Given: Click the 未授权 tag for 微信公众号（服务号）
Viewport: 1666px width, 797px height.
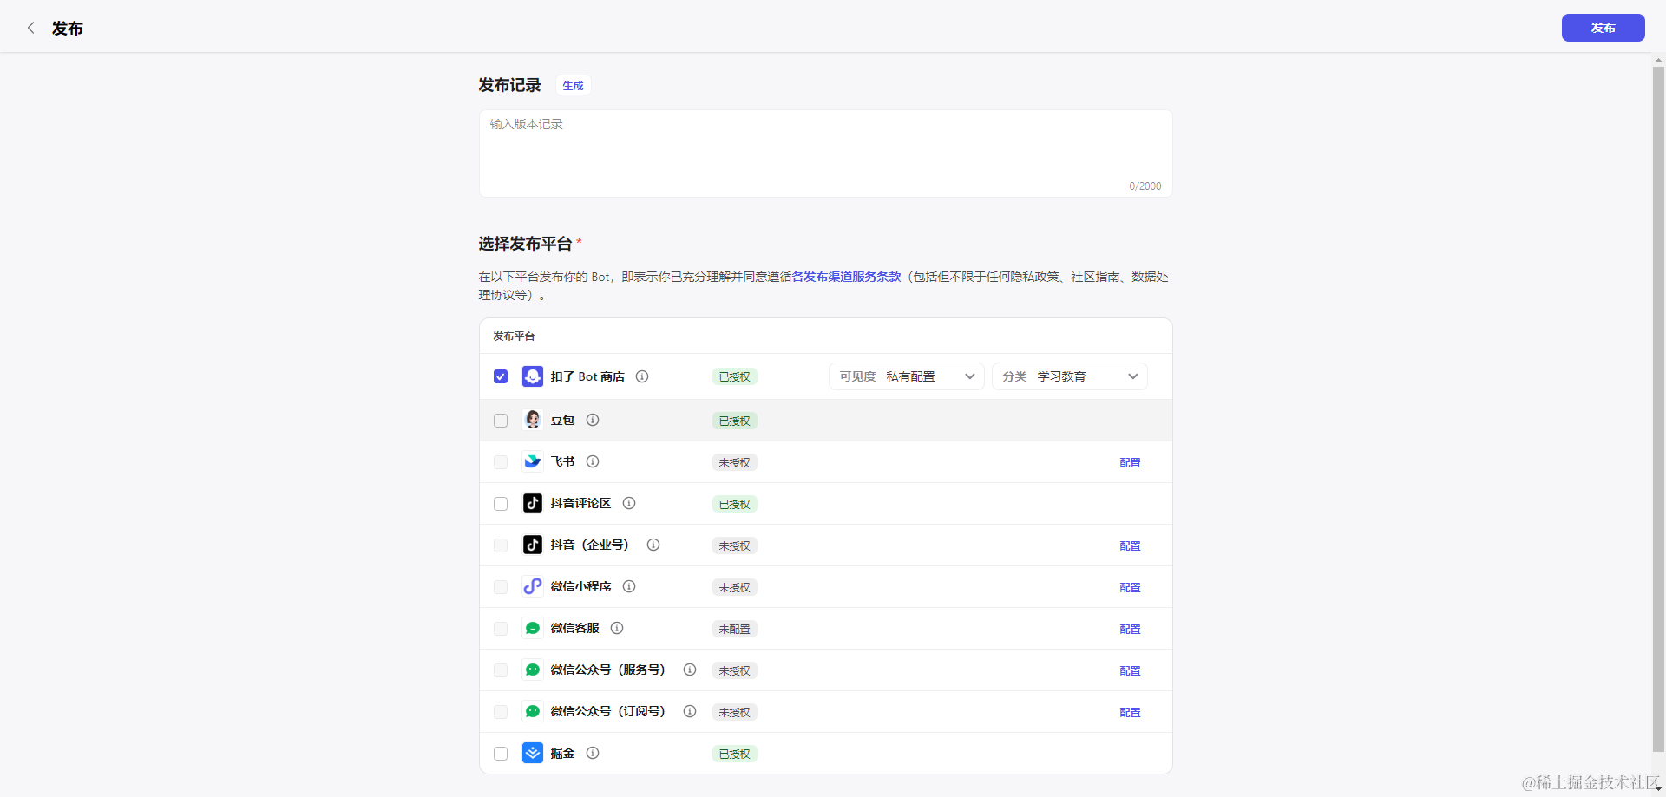Looking at the screenshot, I should click(x=734, y=670).
